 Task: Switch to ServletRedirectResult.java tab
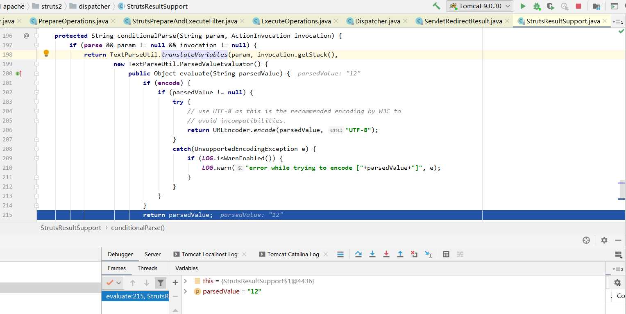tap(463, 21)
